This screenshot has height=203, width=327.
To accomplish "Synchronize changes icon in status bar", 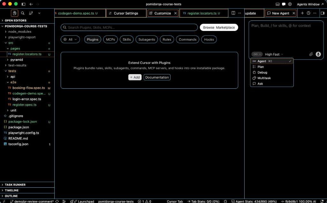I will [57, 201].
